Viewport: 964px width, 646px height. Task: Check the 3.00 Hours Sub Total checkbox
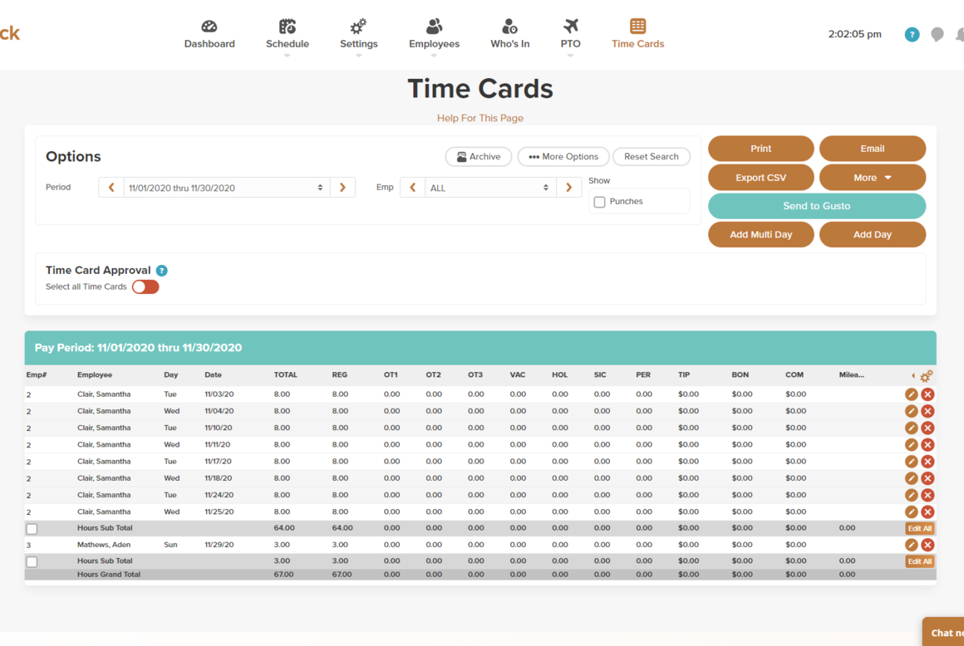[x=32, y=561]
